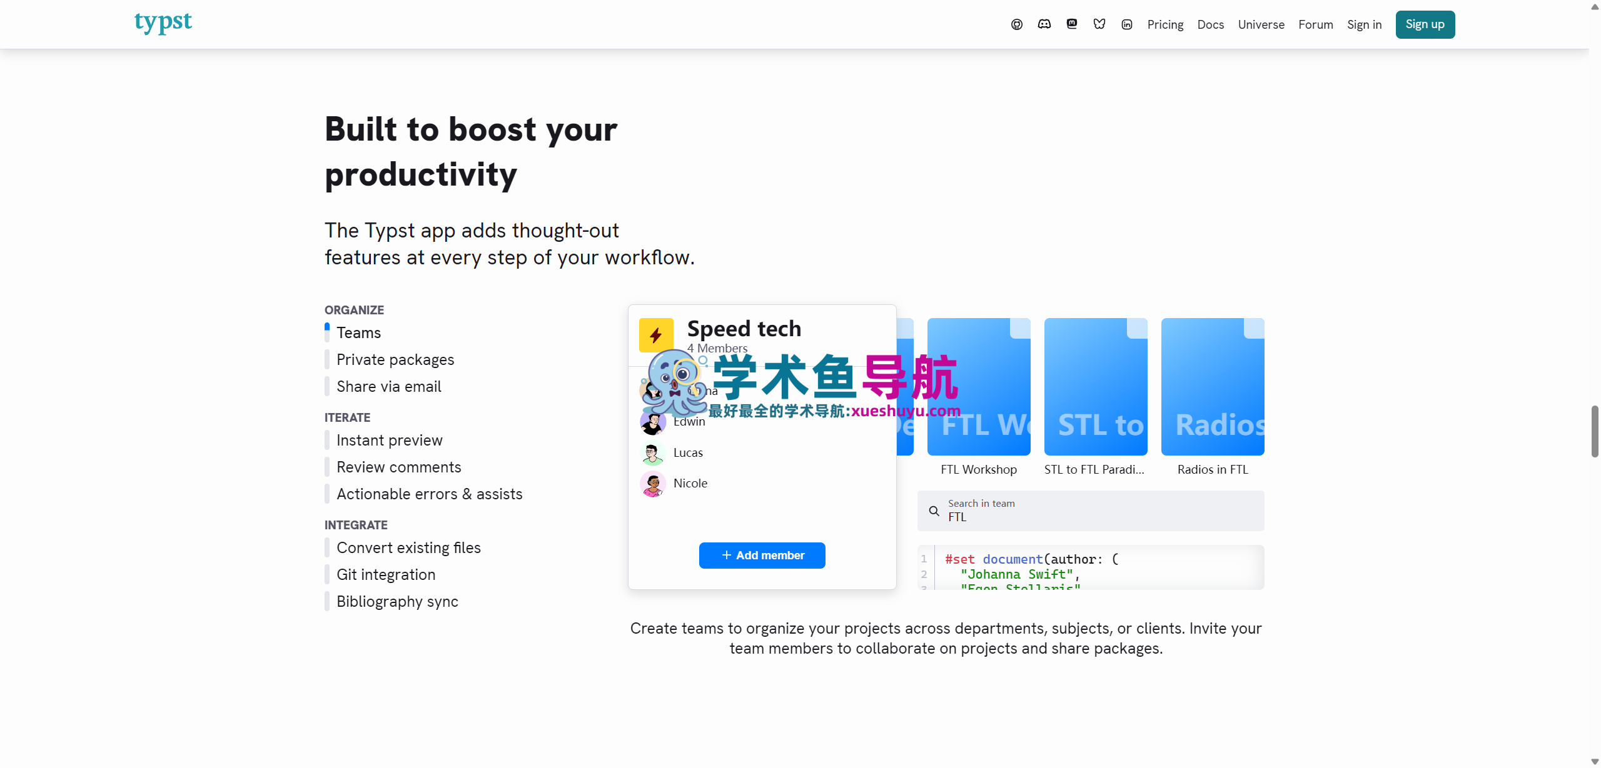Click the Bluesky butterfly icon
This screenshot has height=768, width=1601.
(x=1099, y=24)
